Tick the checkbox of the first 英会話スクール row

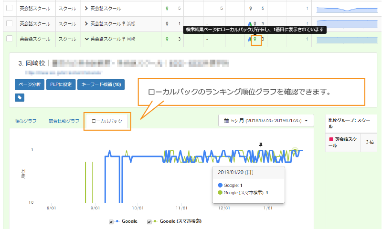pos(9,8)
